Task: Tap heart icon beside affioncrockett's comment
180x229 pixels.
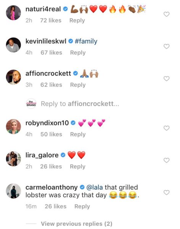Action: 166,79
